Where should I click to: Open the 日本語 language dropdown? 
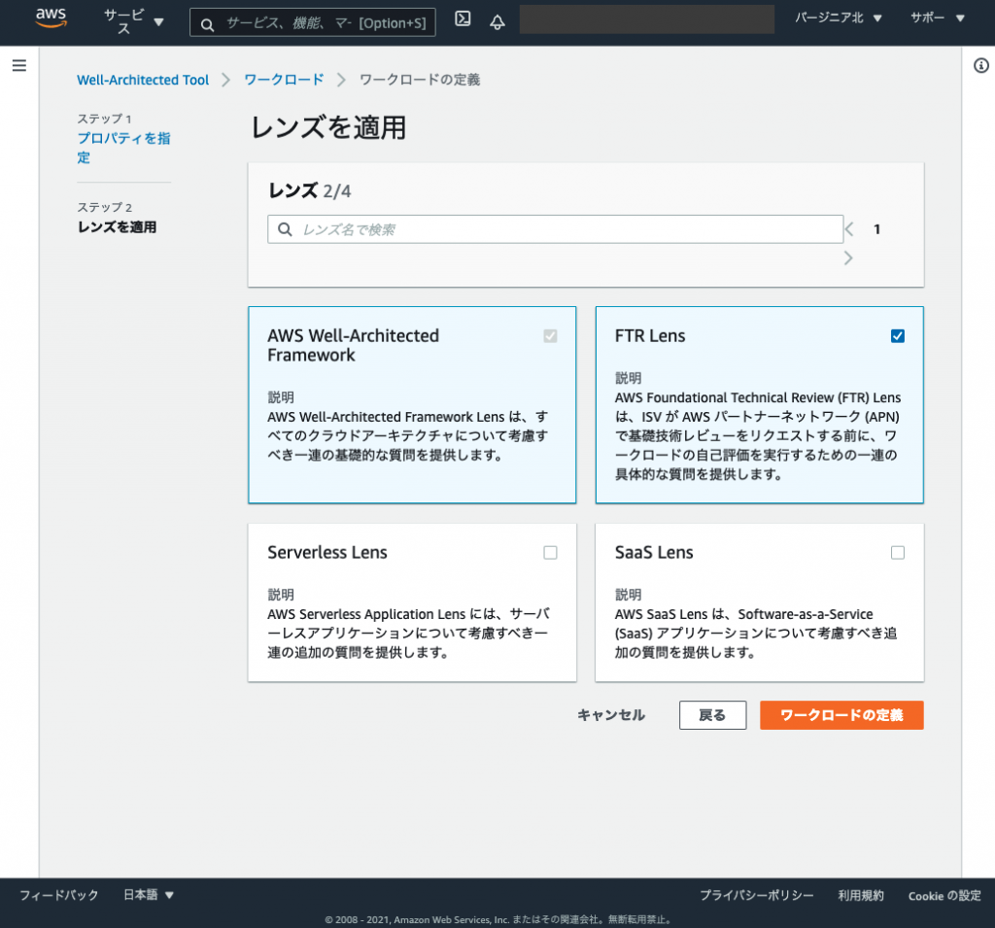pyautogui.click(x=148, y=895)
